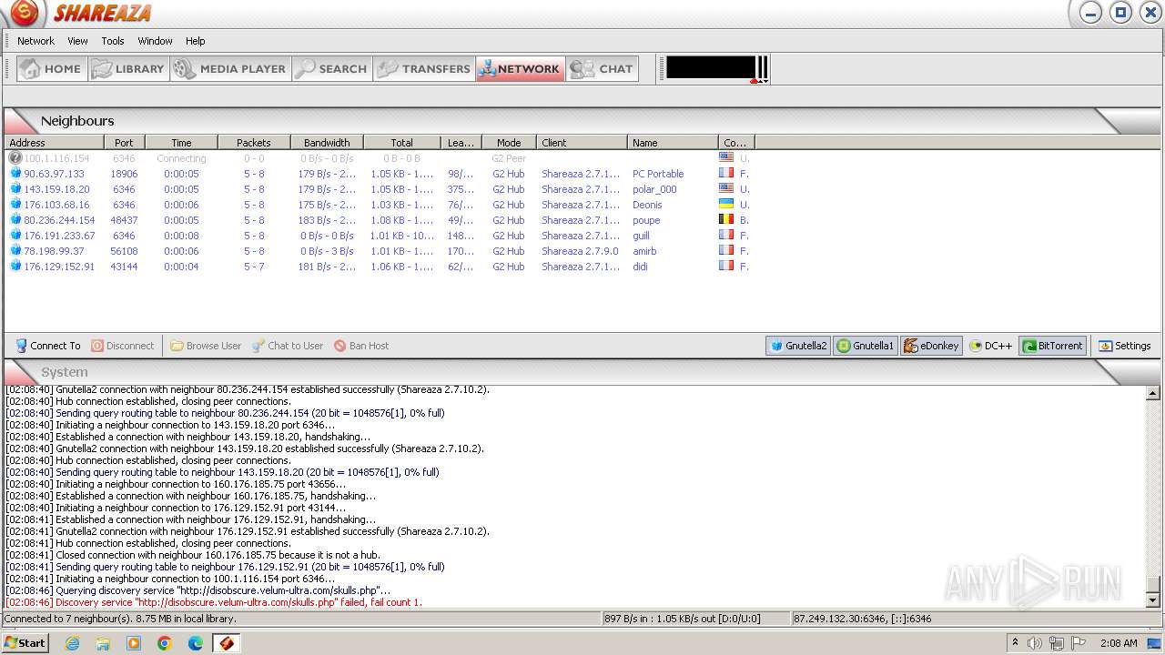Click the name PC Portable
This screenshot has width=1165, height=655.
[658, 174]
